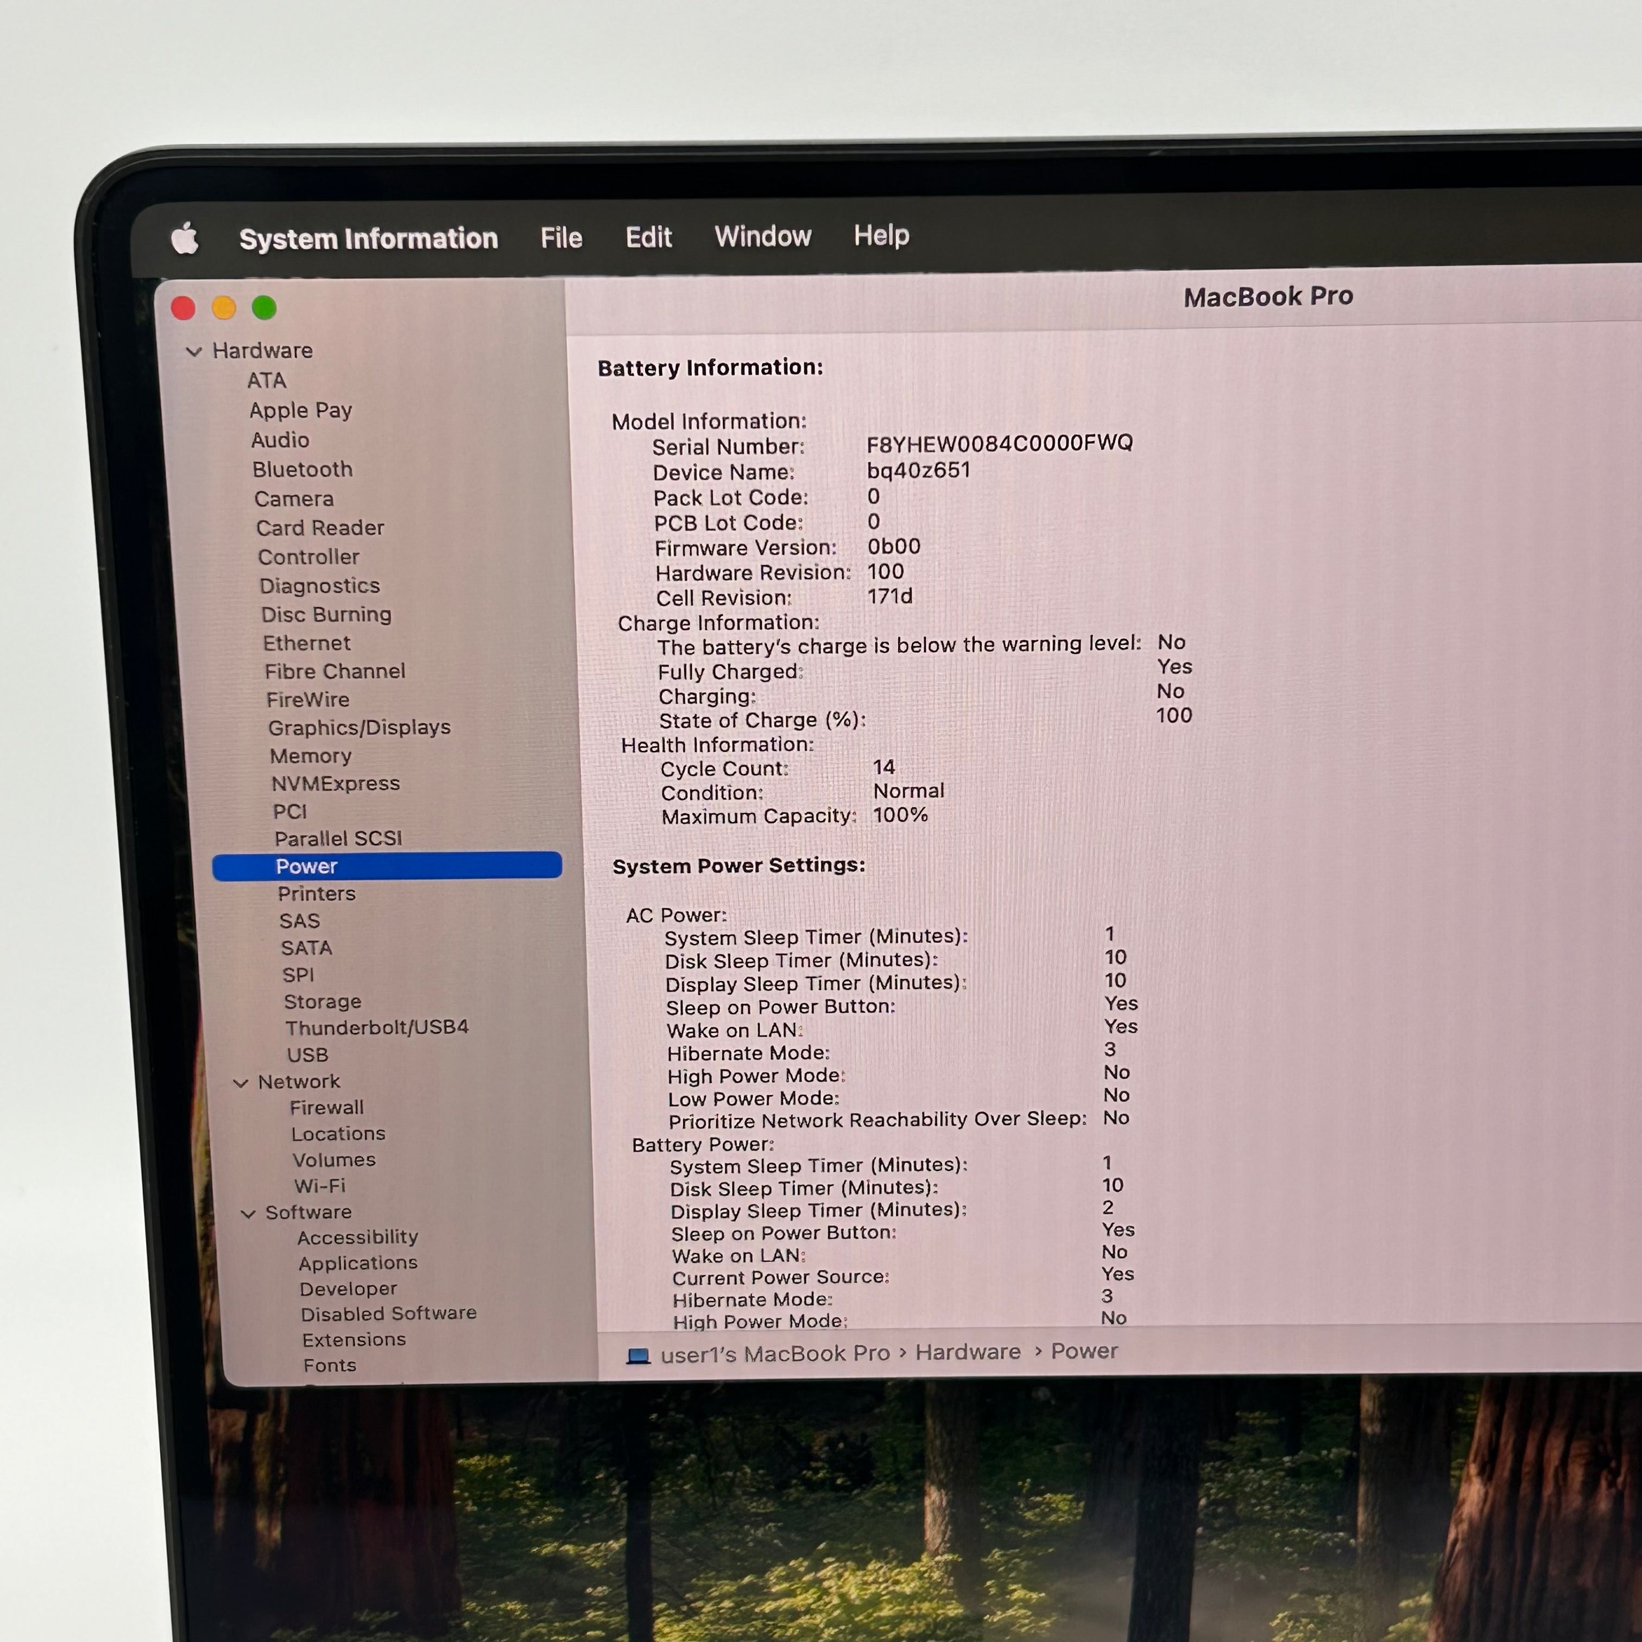Select Accessibility under Software
Viewport: 1642px width, 1642px height.
click(358, 1239)
